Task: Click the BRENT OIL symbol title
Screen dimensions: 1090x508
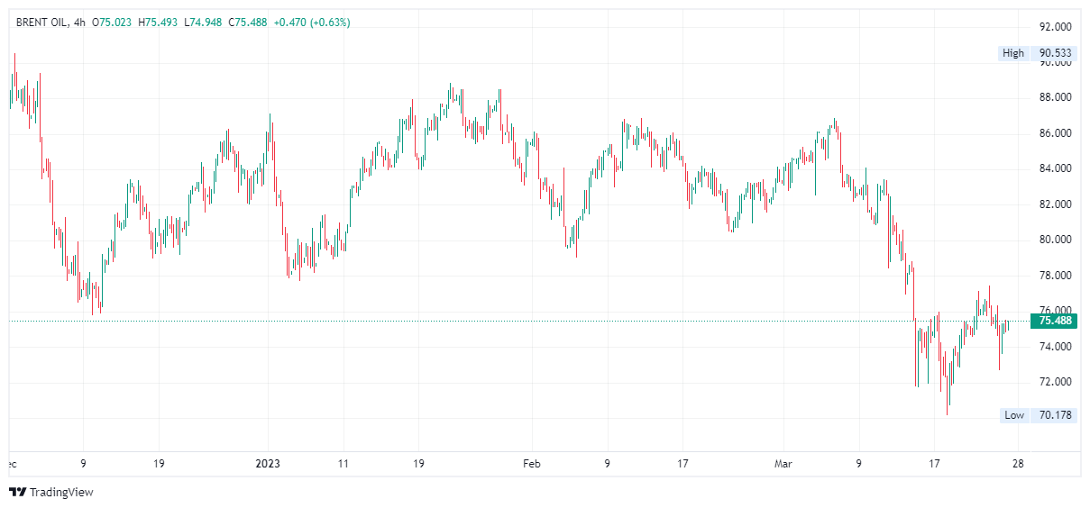Action: [x=42, y=23]
